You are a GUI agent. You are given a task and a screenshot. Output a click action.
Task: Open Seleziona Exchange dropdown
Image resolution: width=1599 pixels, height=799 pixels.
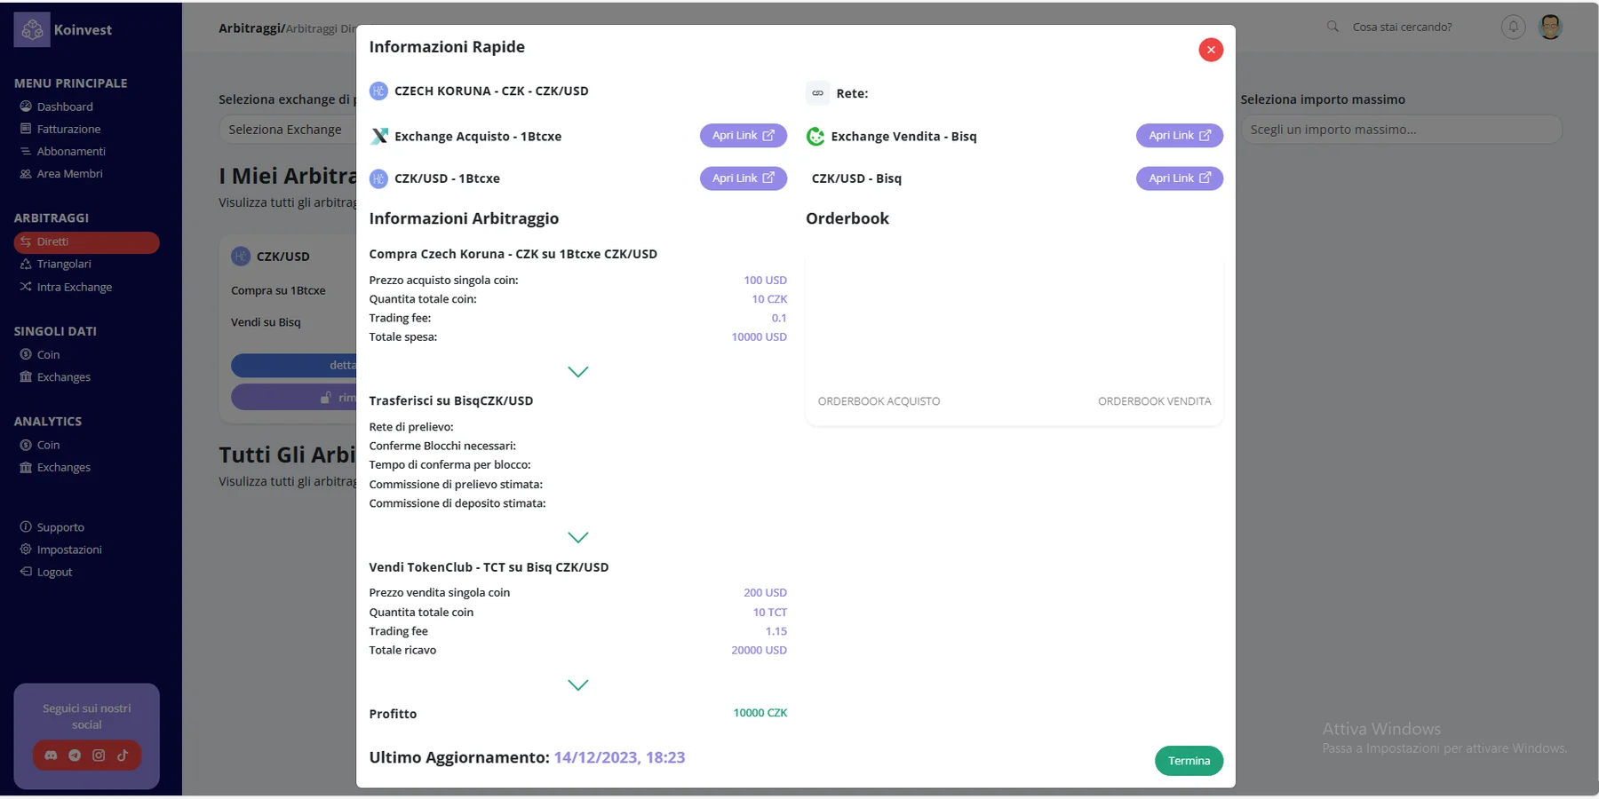click(287, 130)
